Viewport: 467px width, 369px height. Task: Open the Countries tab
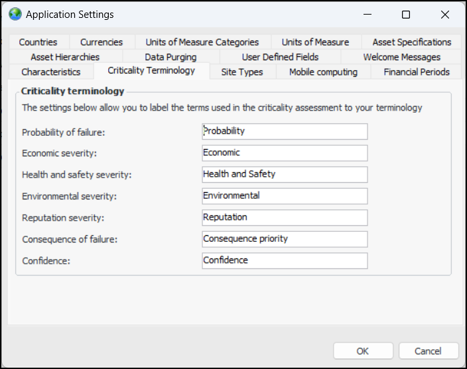[38, 42]
